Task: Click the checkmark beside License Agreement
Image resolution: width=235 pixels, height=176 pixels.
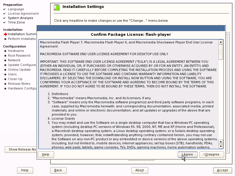Action: [4, 13]
